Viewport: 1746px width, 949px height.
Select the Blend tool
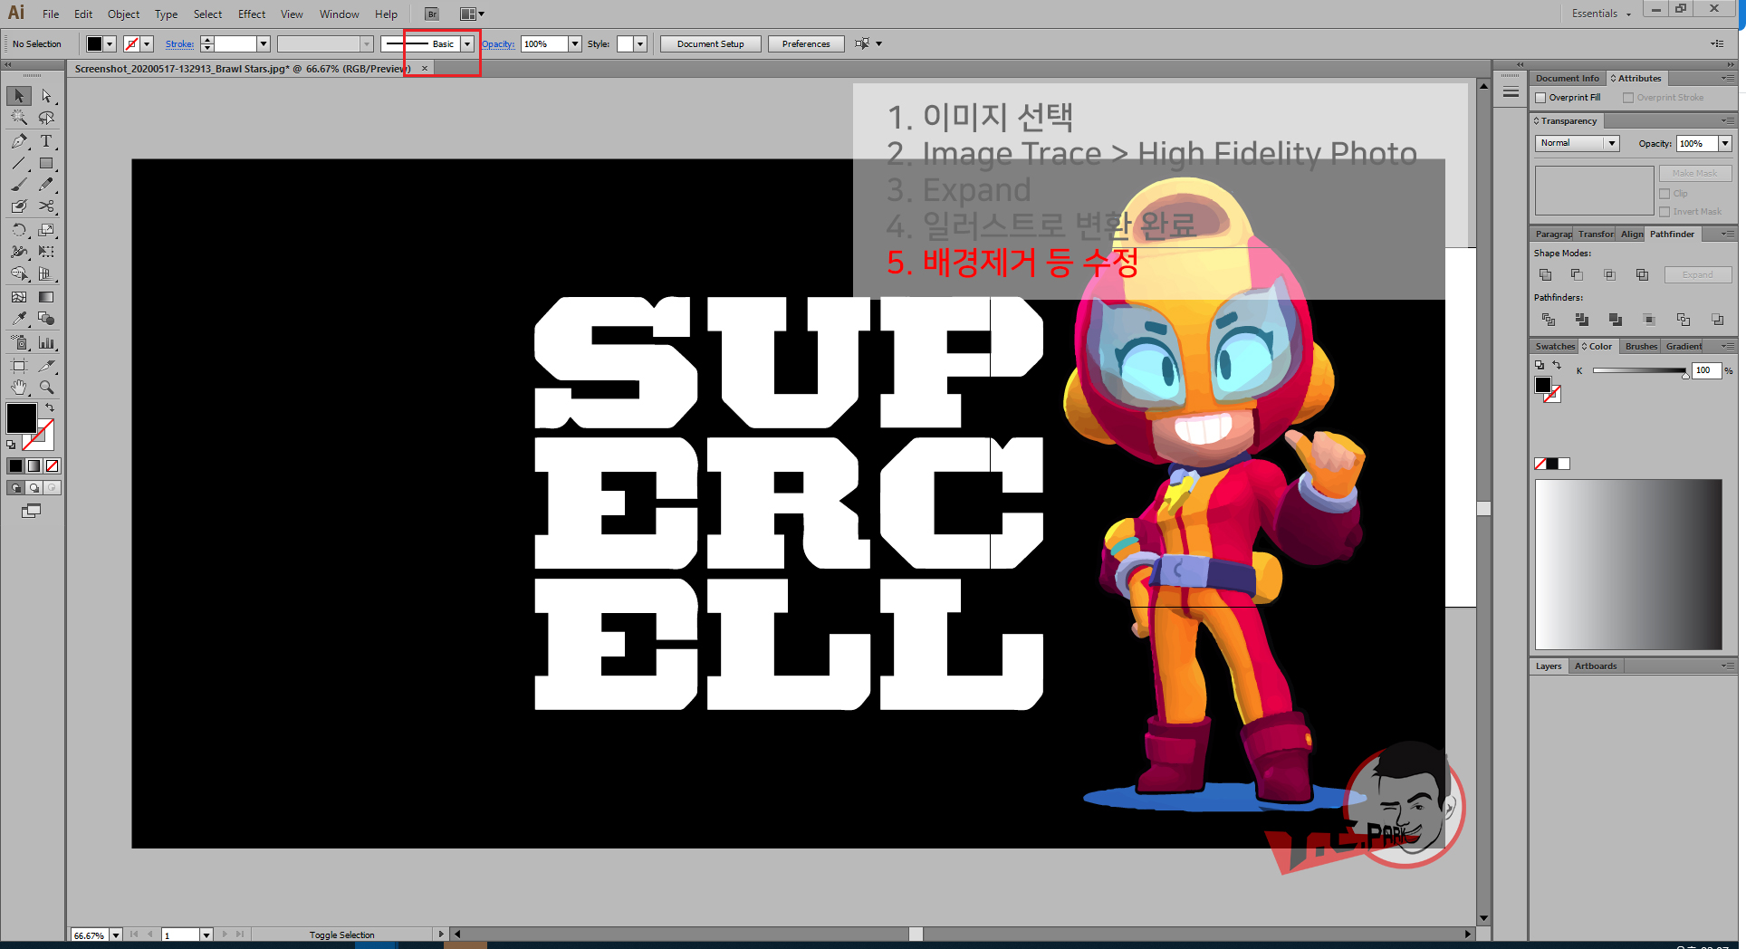click(x=46, y=319)
